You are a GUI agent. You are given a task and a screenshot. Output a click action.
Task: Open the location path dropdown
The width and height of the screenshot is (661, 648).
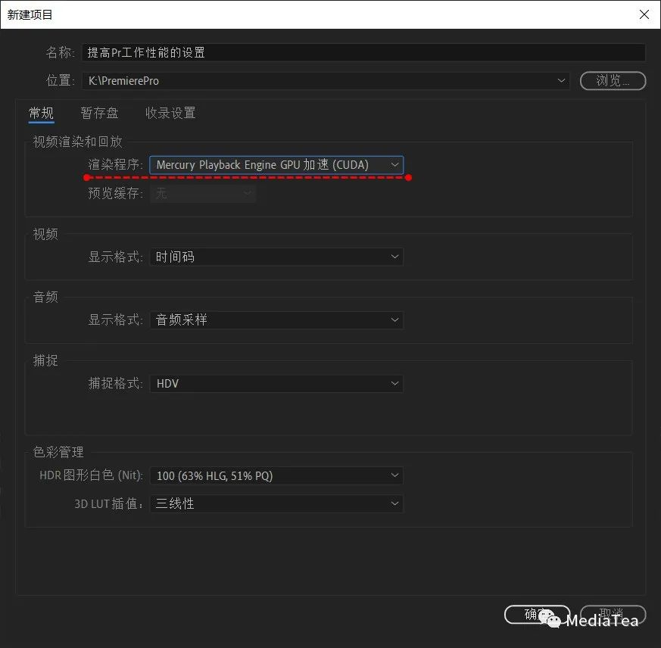click(326, 80)
